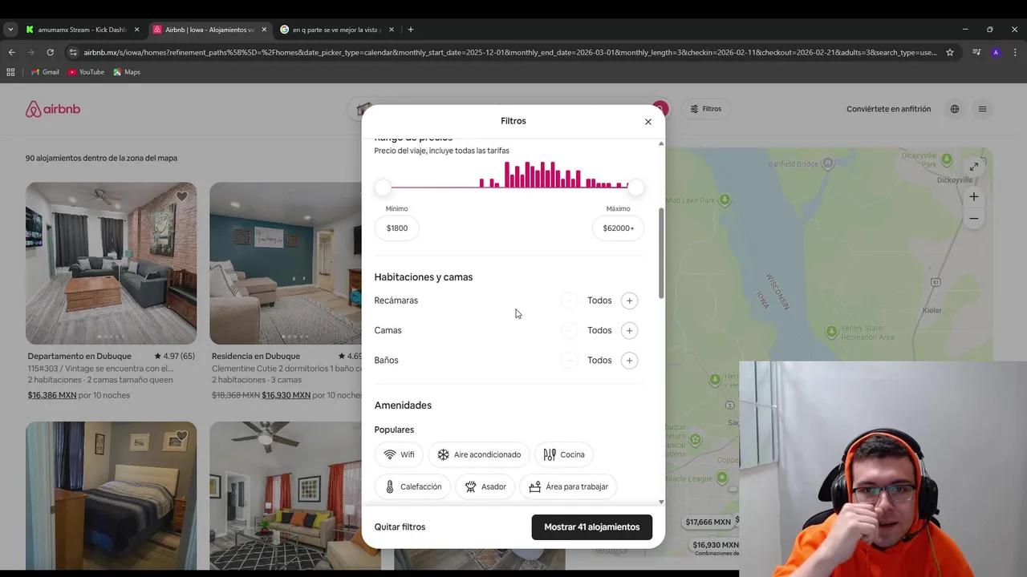Viewport: 1027px width, 577px height.
Task: Open the Maps bookmark
Action: tap(127, 72)
